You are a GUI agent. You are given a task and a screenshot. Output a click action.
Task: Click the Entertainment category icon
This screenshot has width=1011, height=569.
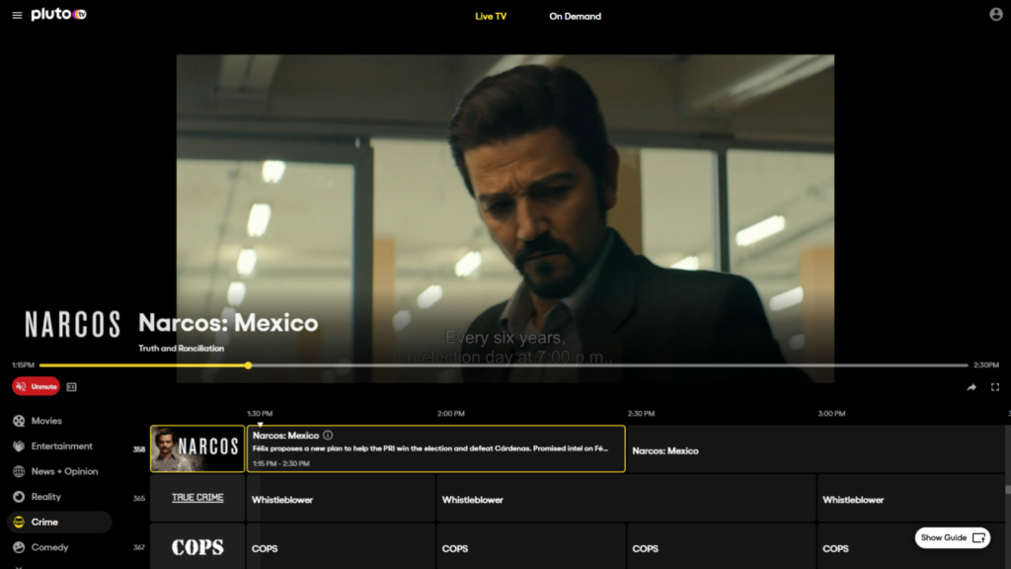(19, 446)
